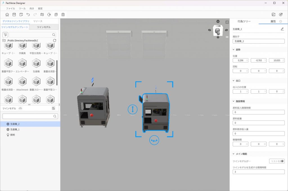The image size is (288, 191).
Task: Click the play simulation icon at top right
Action: [x=280, y=15]
